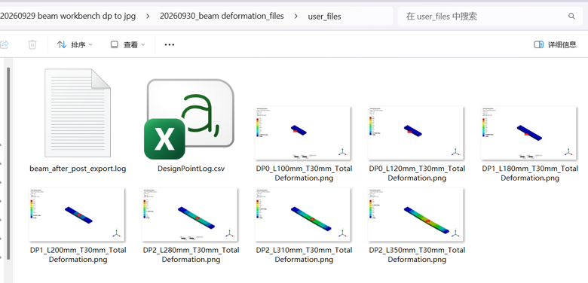Select the beam_after_post_export.log file icon
Screen dimensions: 588x283
[78, 113]
